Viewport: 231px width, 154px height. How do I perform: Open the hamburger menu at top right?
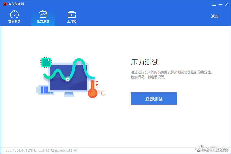click(214, 4)
